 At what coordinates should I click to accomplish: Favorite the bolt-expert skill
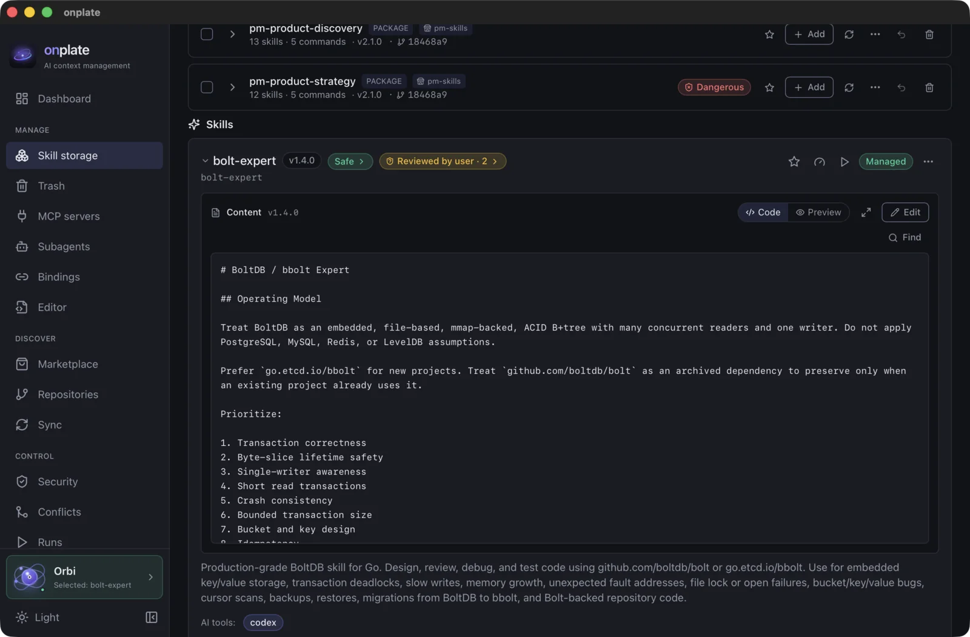[794, 161]
